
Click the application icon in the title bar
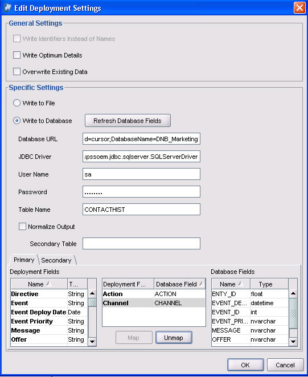tap(7, 8)
